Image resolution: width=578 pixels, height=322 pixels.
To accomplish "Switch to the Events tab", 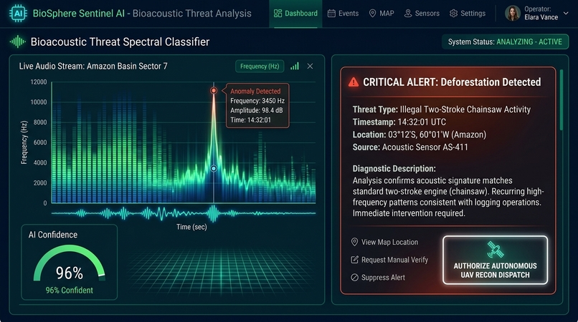I will coord(344,14).
